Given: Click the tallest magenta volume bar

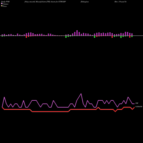Looking at the screenshot, I should [77, 33].
